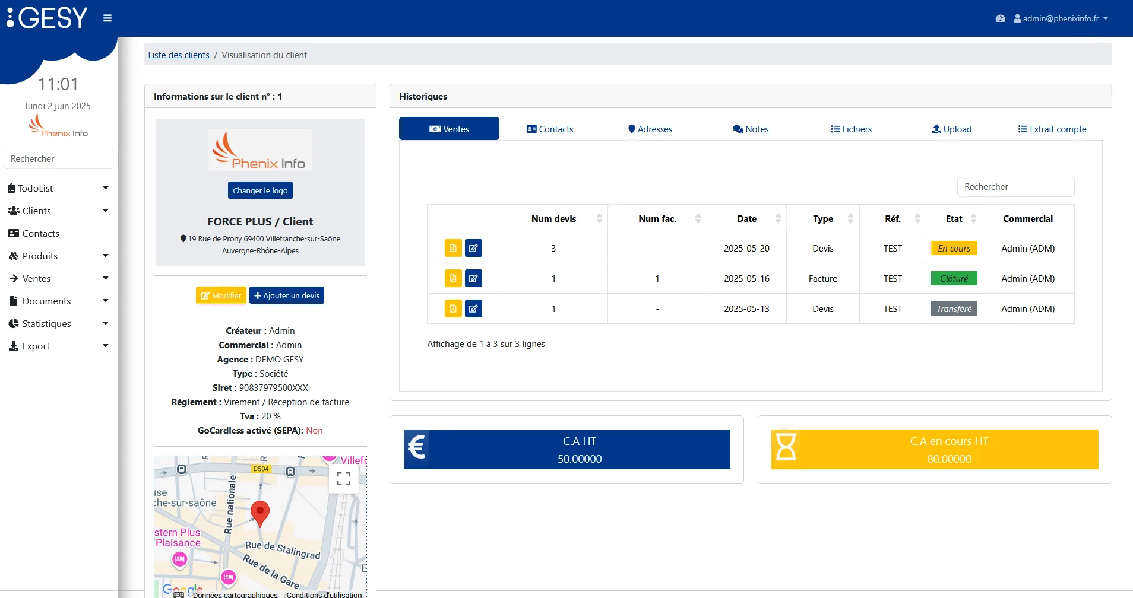Viewport: 1133px width, 598px height.
Task: Click Ajouter un devis button
Action: [x=287, y=295]
